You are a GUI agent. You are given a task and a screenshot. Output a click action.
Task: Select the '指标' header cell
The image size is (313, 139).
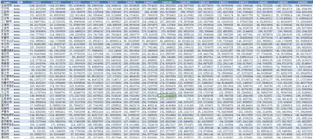click(x=20, y=2)
